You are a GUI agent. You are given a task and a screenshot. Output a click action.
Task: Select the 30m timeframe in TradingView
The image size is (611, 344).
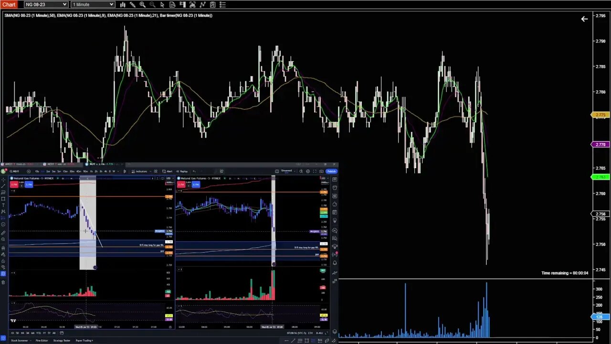point(72,172)
